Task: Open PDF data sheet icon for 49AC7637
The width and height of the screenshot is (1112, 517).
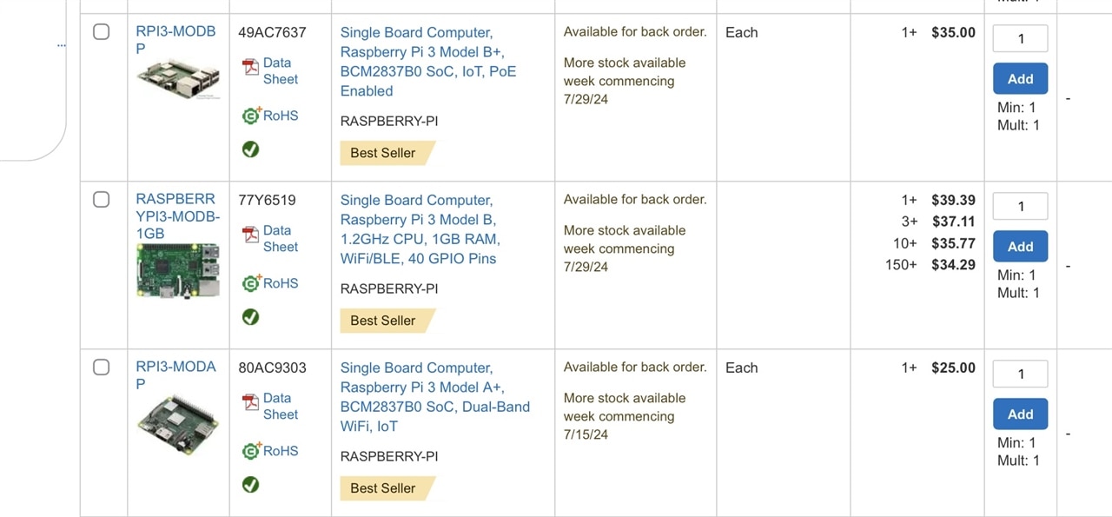Action: point(251,68)
